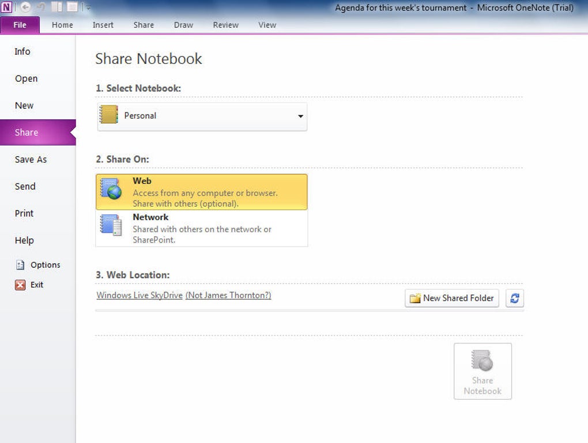Click the Exit menu entry

click(x=38, y=285)
